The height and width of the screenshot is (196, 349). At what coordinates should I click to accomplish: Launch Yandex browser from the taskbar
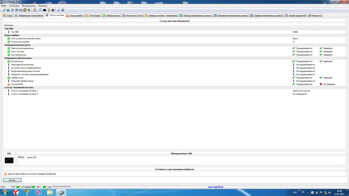pyautogui.click(x=16, y=192)
